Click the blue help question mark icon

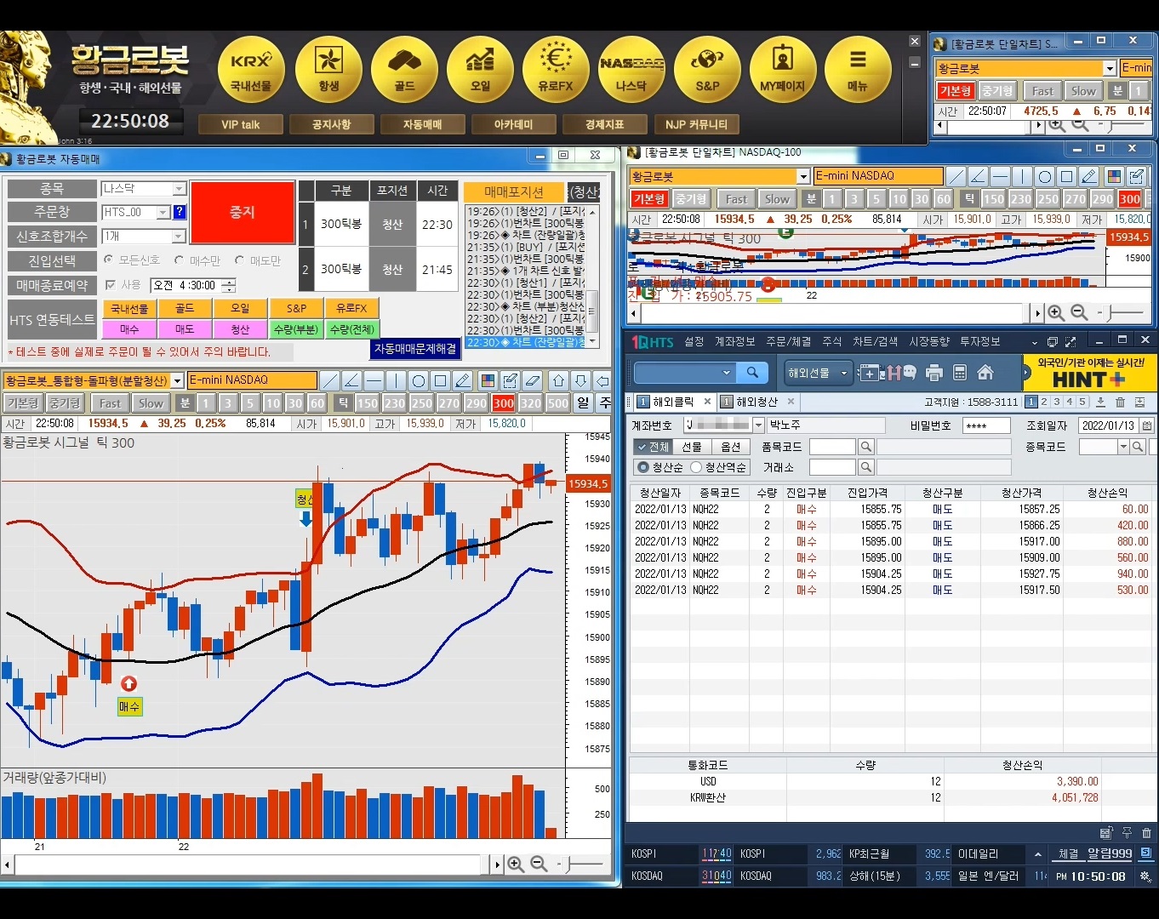point(180,212)
